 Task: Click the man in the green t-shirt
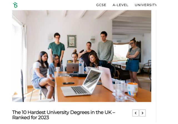pos(57,48)
